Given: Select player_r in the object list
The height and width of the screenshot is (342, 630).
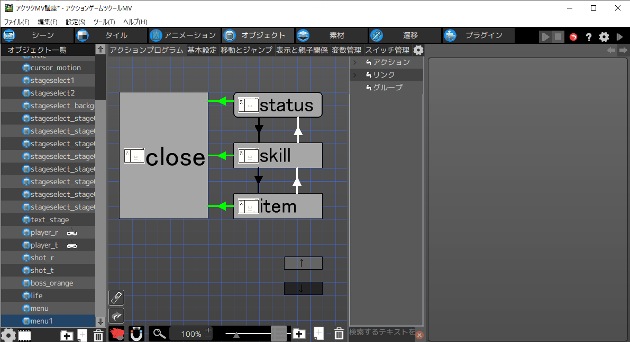Looking at the screenshot, I should [44, 232].
